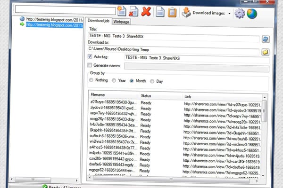This screenshot has height=188, width=283.
Task: Click the clipboard paste icon
Action: [172, 12]
